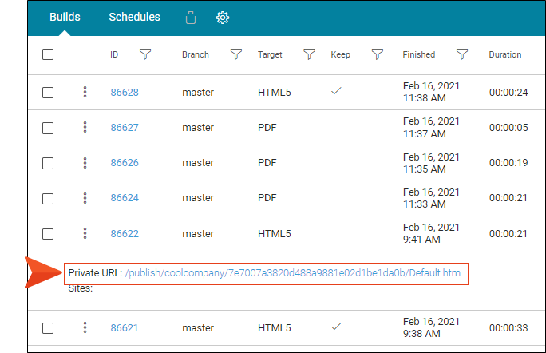Click the Branch column header
Image resolution: width=546 pixels, height=353 pixels.
196,54
